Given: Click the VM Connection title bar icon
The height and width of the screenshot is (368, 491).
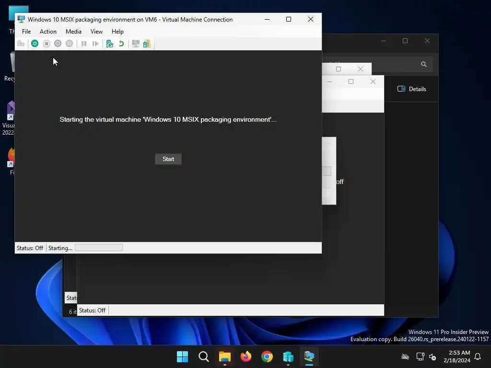Looking at the screenshot, I should [21, 19].
